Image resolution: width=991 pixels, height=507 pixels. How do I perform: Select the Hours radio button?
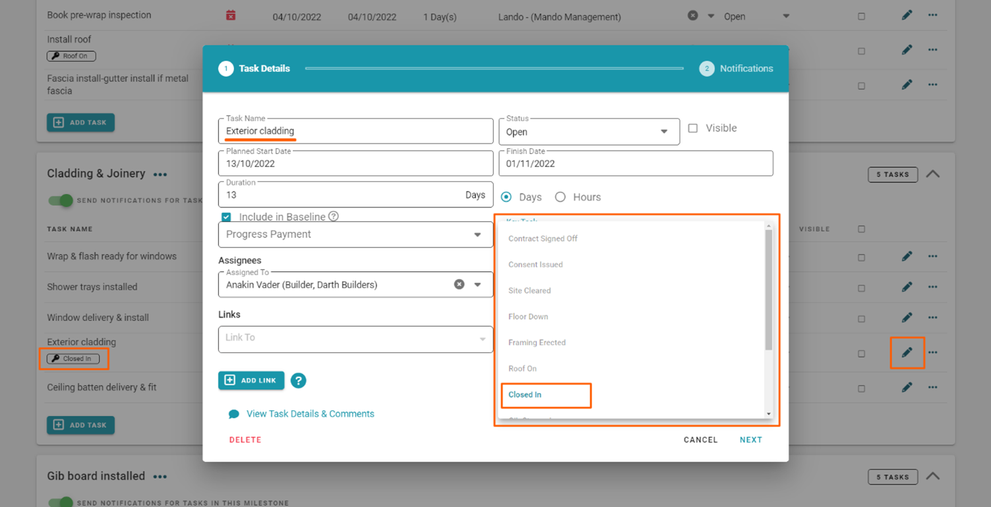[560, 197]
